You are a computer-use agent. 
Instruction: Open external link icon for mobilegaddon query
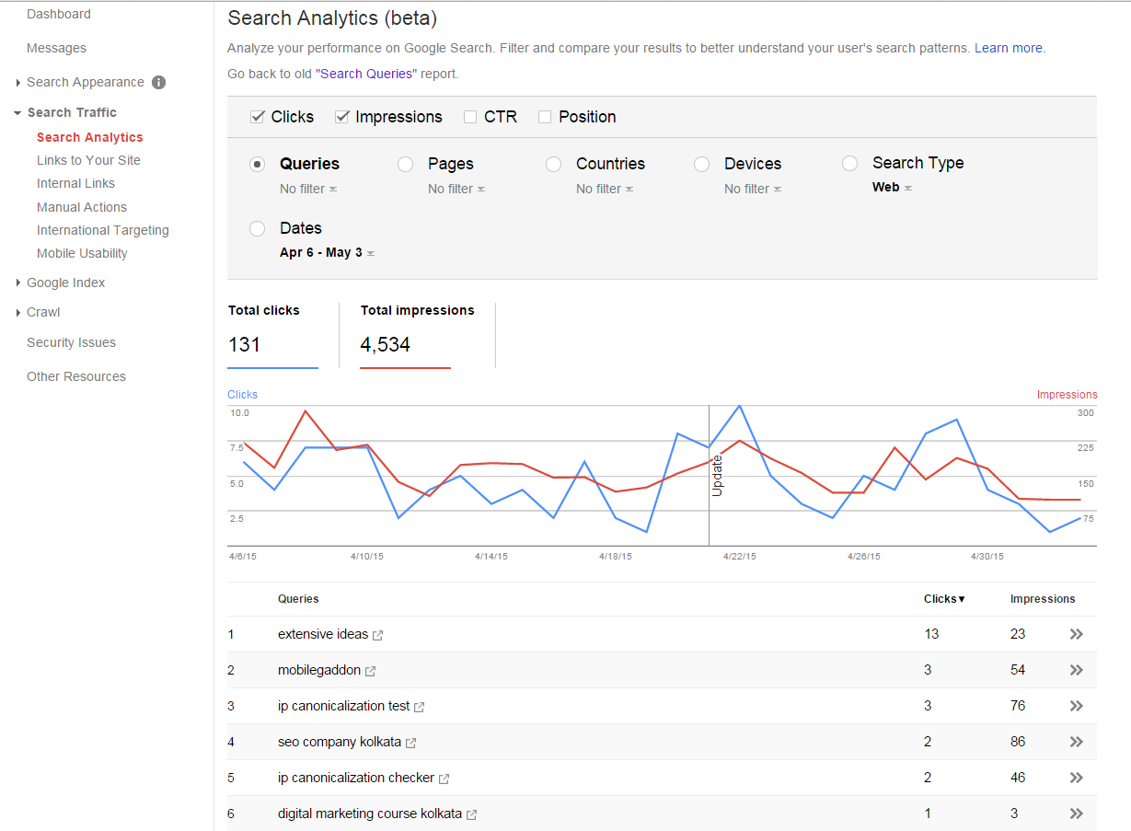click(371, 671)
